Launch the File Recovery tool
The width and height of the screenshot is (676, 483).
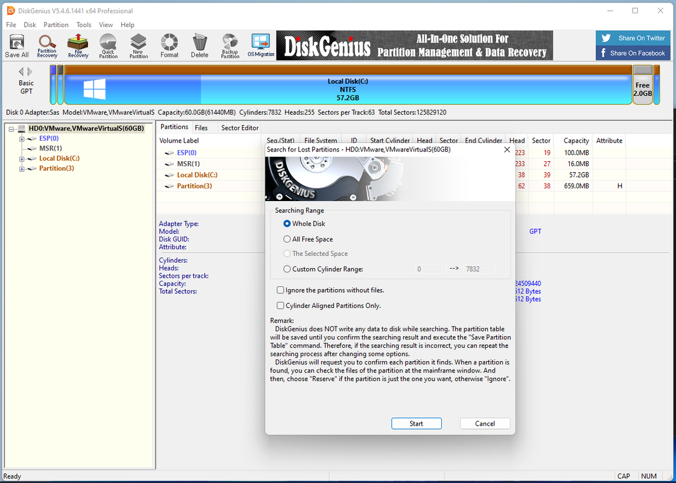click(78, 45)
